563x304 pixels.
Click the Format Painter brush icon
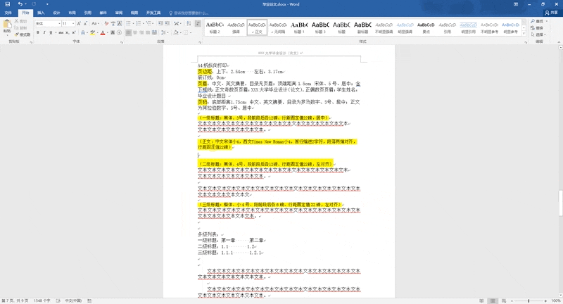point(23,34)
